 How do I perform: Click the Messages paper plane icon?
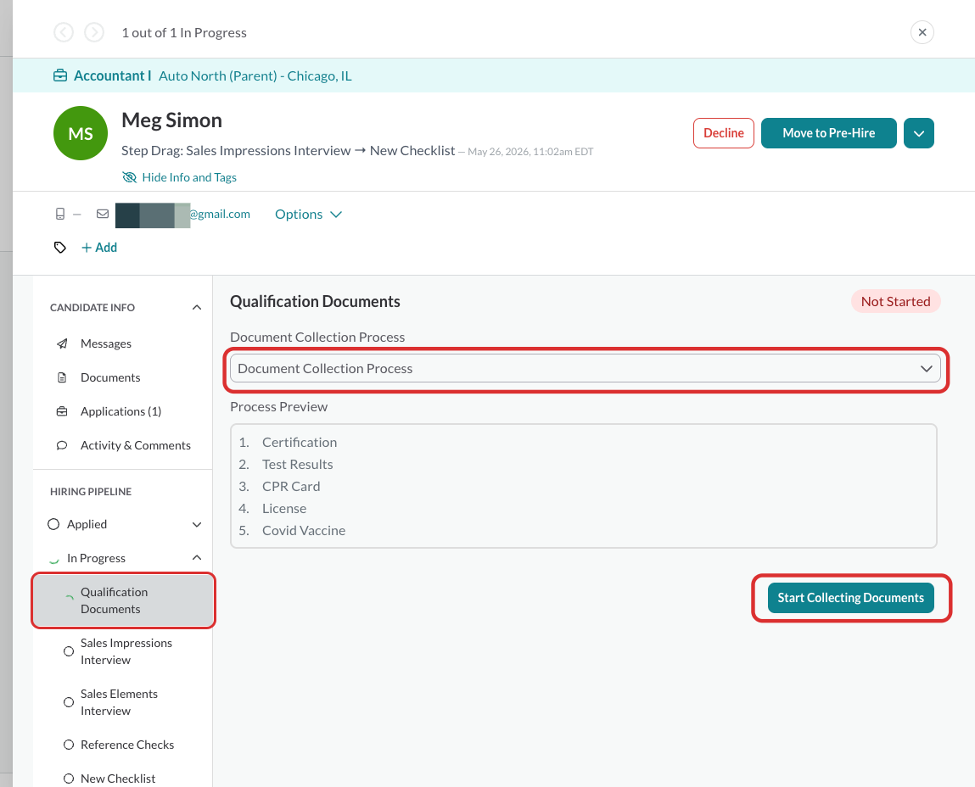click(x=62, y=343)
